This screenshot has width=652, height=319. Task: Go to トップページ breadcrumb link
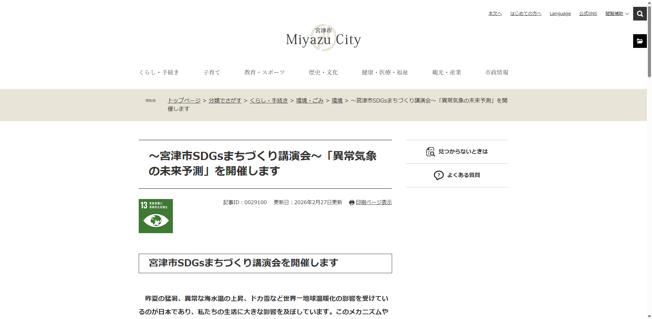coord(184,101)
